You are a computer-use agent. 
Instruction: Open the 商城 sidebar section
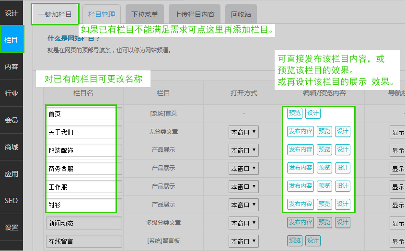point(11,147)
